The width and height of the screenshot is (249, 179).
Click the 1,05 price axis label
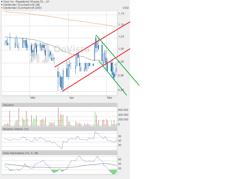click(x=121, y=37)
